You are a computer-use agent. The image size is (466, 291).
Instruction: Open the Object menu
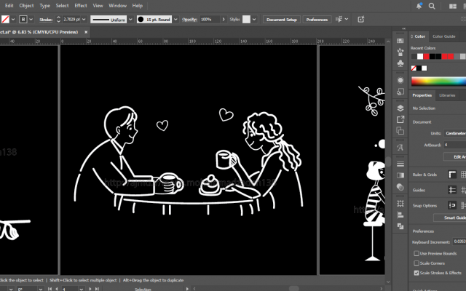[26, 6]
